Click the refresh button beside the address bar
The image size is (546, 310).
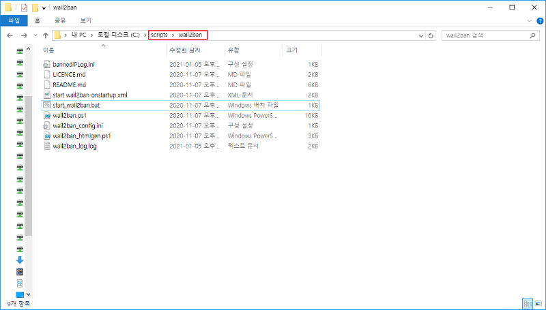pyautogui.click(x=431, y=35)
